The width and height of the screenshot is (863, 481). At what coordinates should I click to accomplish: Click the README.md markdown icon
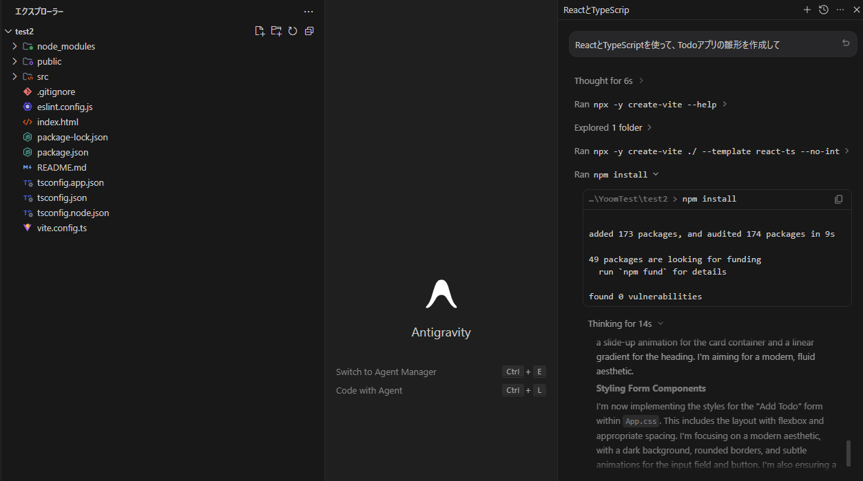point(28,167)
